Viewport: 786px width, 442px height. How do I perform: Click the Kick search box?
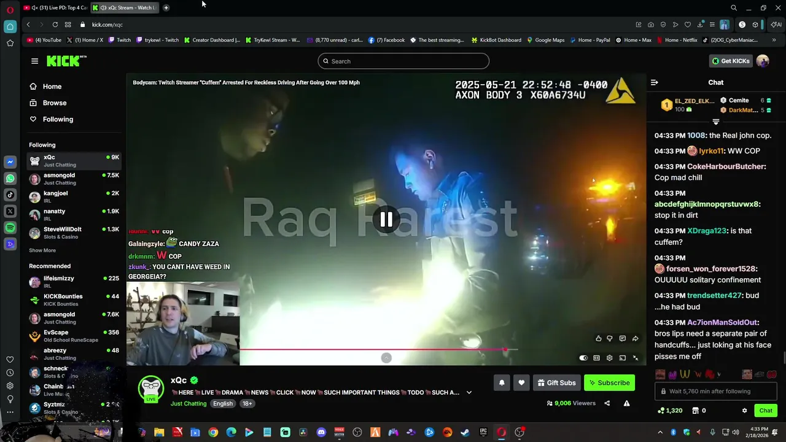click(x=403, y=61)
